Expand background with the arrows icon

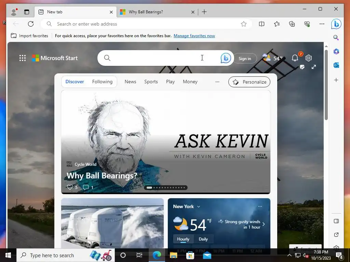point(314,67)
